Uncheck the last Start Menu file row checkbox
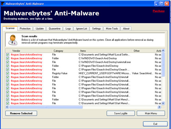 pos(8,103)
